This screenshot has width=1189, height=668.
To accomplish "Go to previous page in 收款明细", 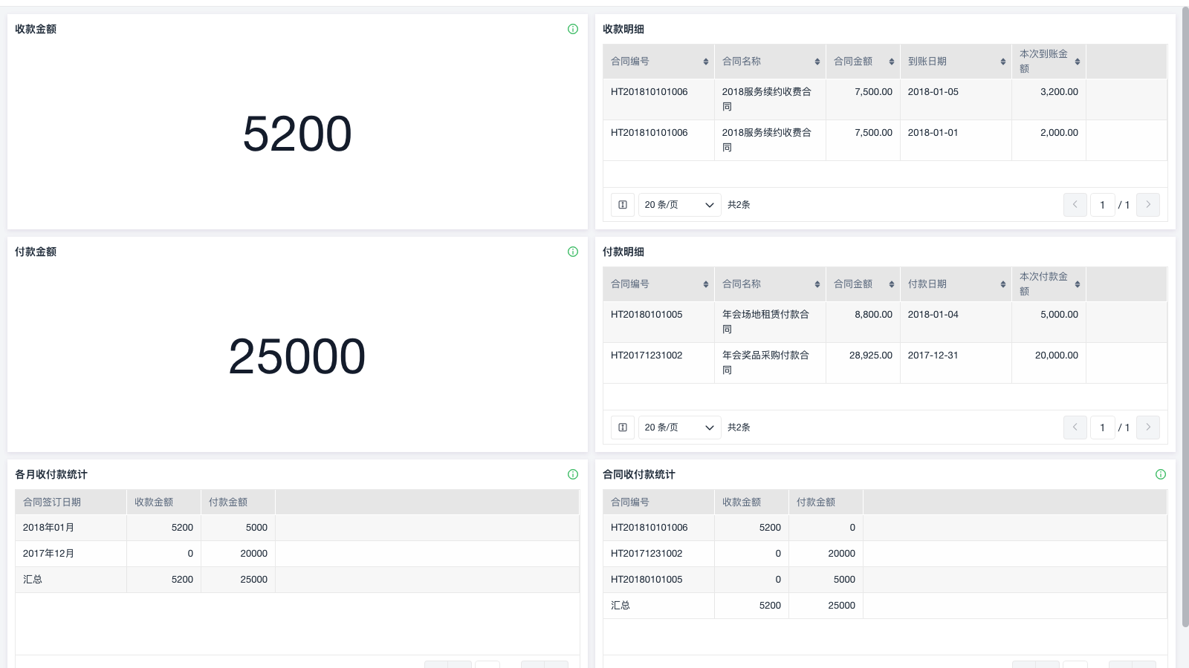I will pos(1075,205).
